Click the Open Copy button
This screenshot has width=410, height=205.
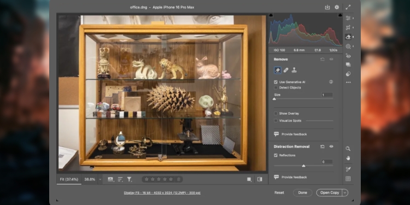(330, 193)
